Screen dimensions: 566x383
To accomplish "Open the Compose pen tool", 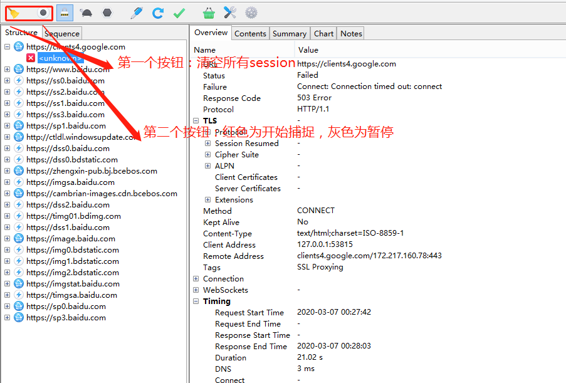I will (x=137, y=13).
